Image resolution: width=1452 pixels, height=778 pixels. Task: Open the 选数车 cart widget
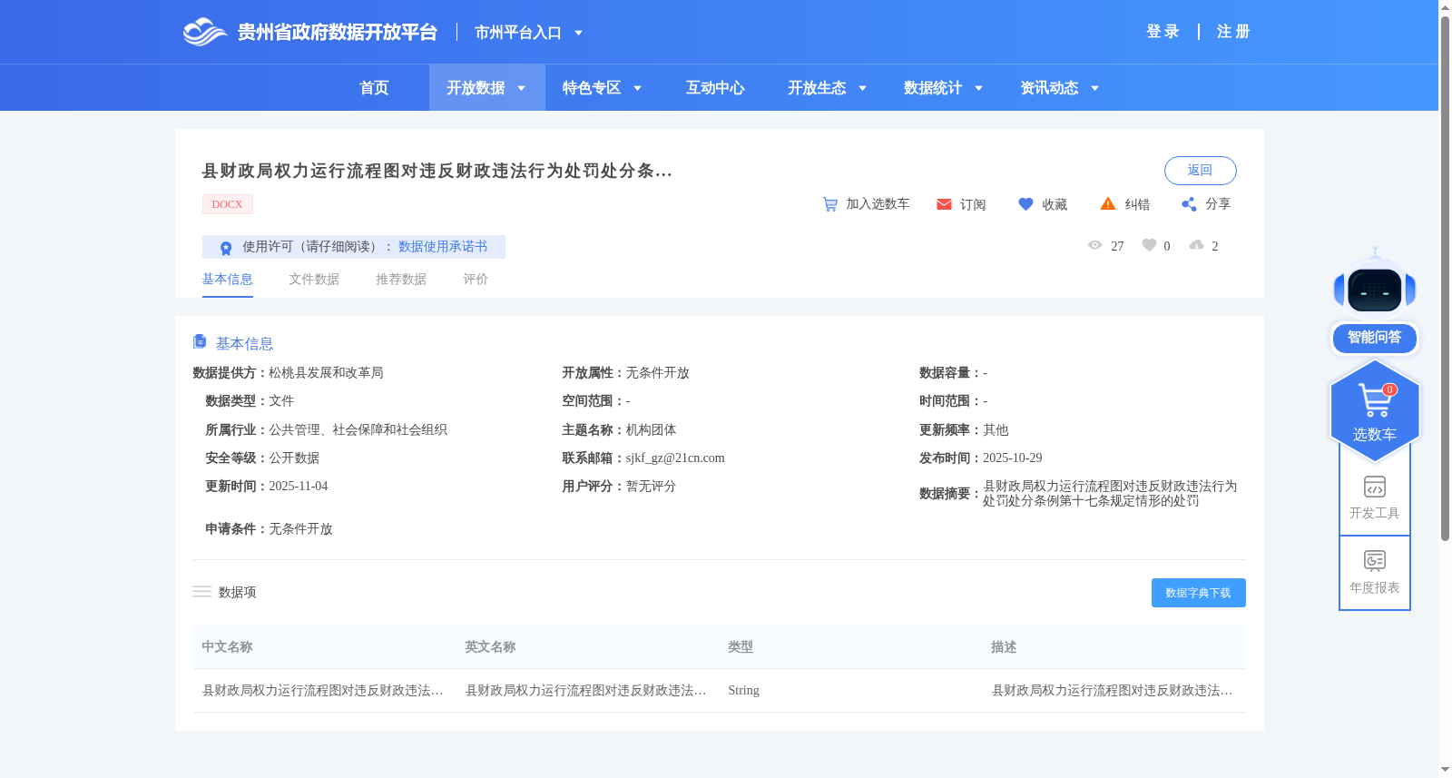1375,411
